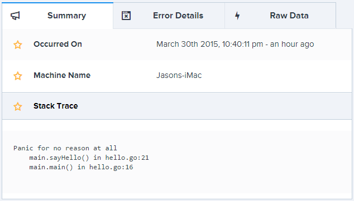Open the Summary tab

click(x=58, y=16)
